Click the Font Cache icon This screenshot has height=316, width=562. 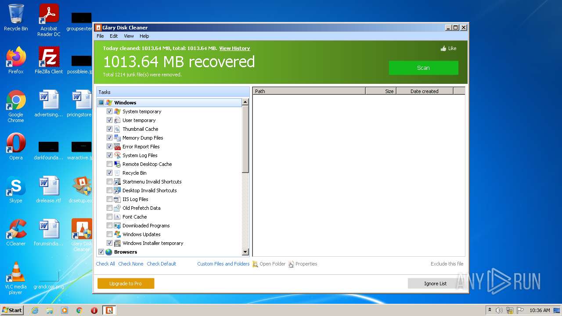tap(117, 217)
